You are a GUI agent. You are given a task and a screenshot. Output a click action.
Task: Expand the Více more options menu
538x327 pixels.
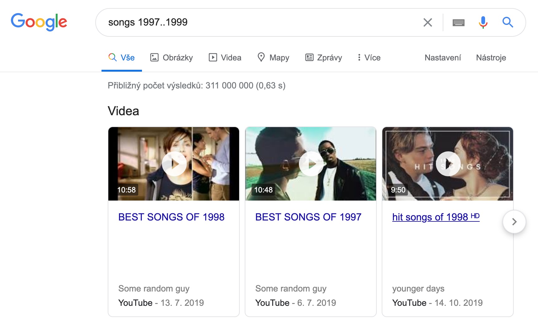(369, 58)
